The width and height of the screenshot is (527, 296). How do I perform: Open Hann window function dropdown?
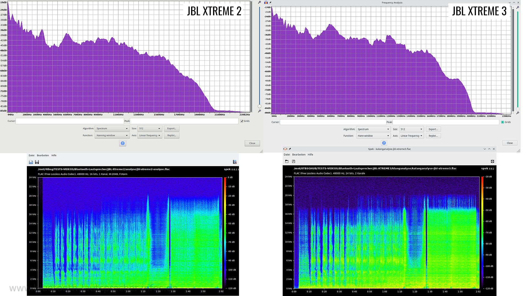tap(373, 136)
